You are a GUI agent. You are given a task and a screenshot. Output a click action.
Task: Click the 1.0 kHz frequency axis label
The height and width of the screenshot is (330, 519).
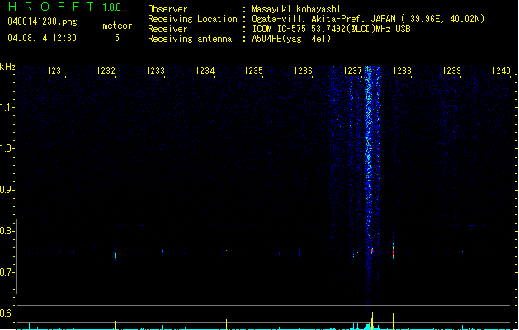pos(6,148)
